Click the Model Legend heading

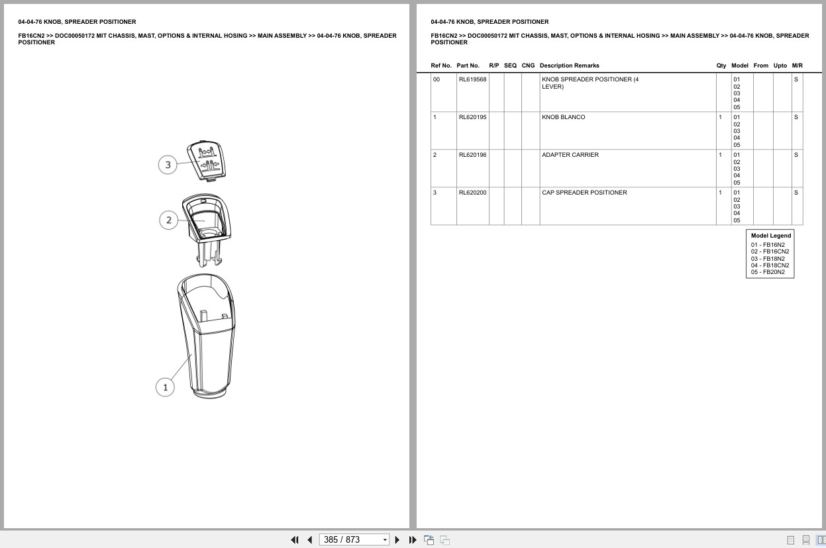pos(771,236)
